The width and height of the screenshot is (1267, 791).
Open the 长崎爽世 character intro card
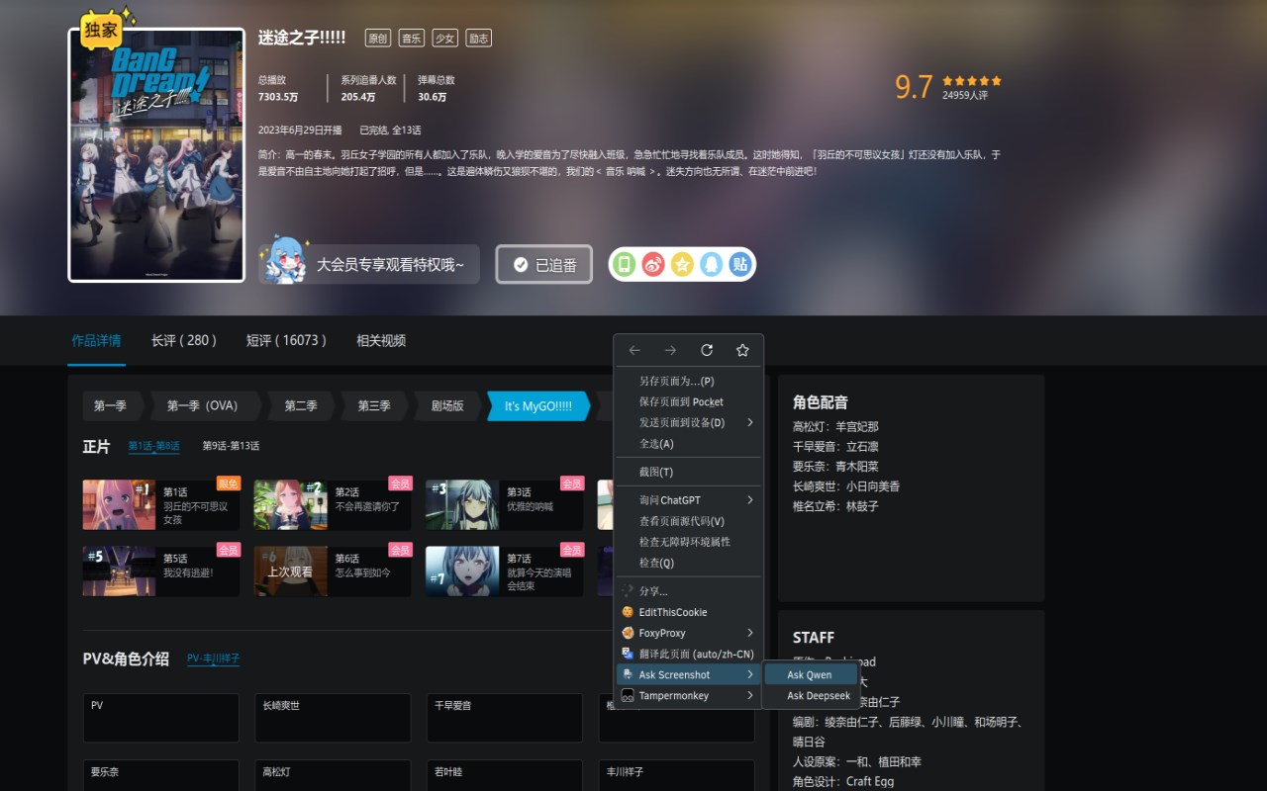click(333, 718)
